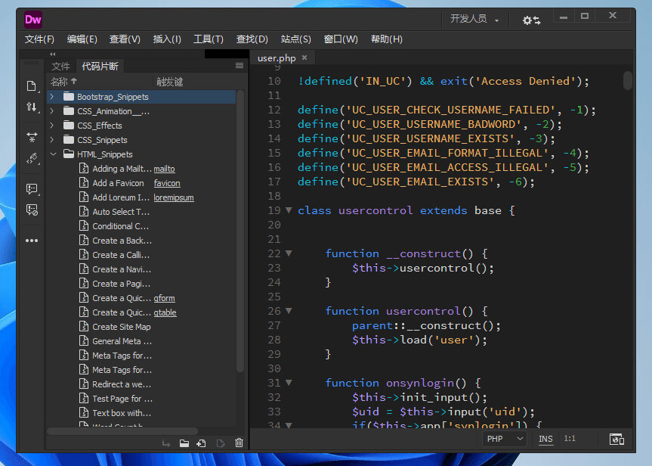Open Real-time Preview from the status bar

click(x=617, y=439)
